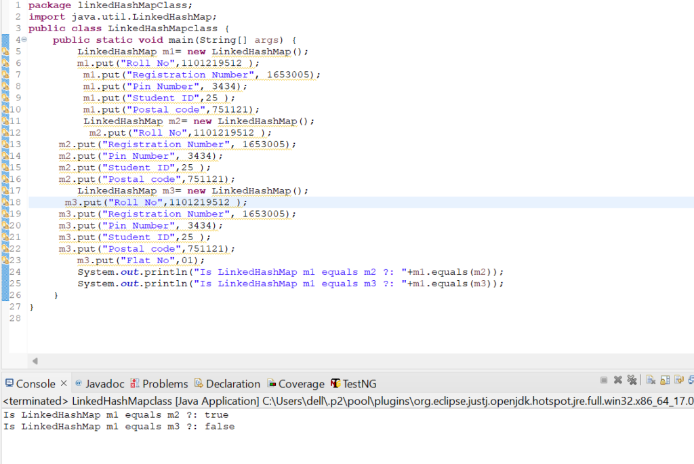
Task: Click 'm1.equals(m2)' on line 24
Action: coord(453,271)
